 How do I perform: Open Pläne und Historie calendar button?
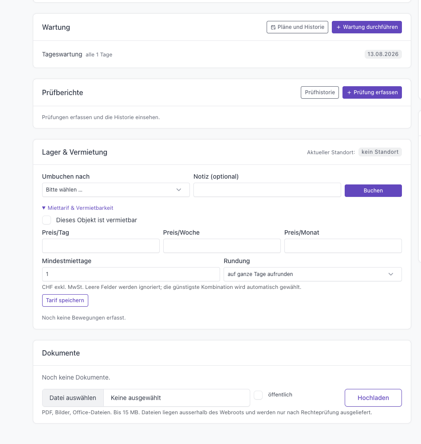297,27
